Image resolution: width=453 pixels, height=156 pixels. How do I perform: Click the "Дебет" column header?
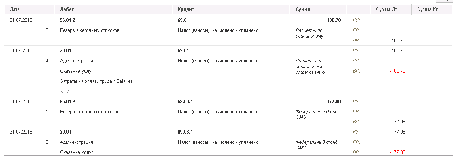point(67,9)
